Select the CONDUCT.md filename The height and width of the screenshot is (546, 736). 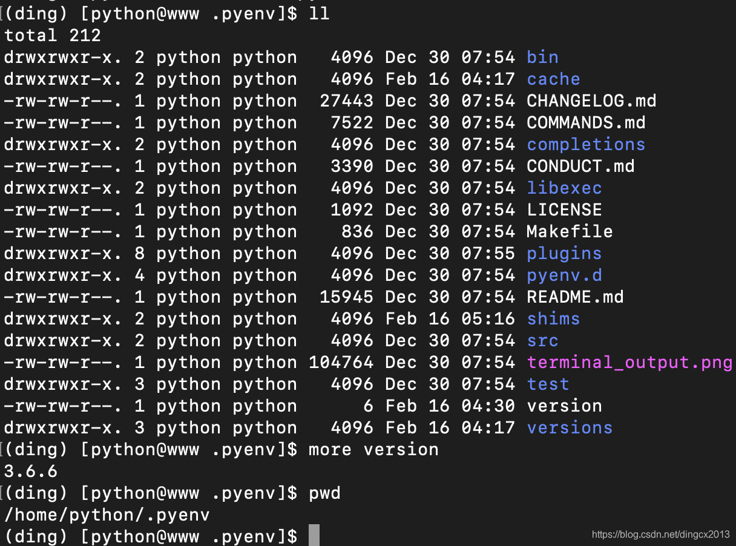pos(580,166)
